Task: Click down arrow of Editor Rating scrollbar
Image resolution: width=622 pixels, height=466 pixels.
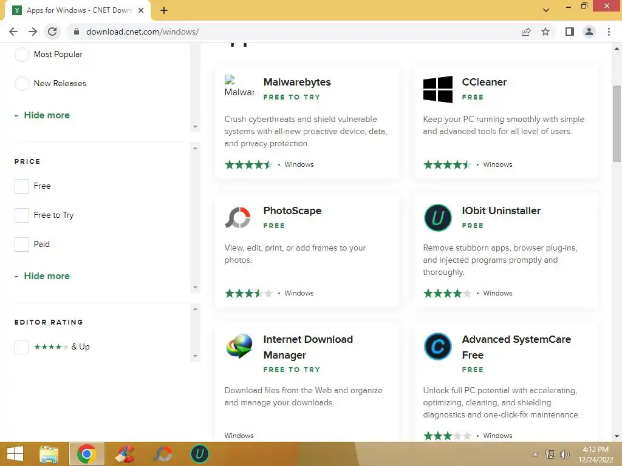Action: pos(195,356)
